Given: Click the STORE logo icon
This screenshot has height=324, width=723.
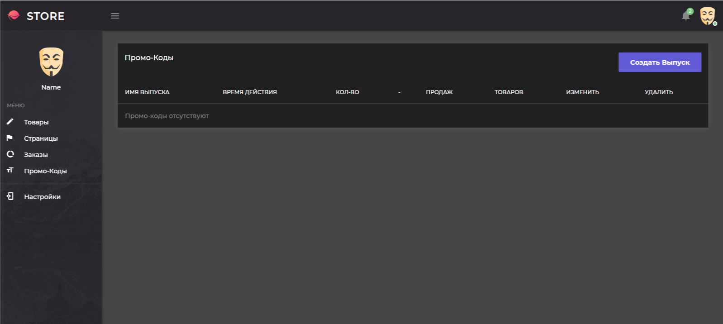Looking at the screenshot, I should click(x=14, y=16).
